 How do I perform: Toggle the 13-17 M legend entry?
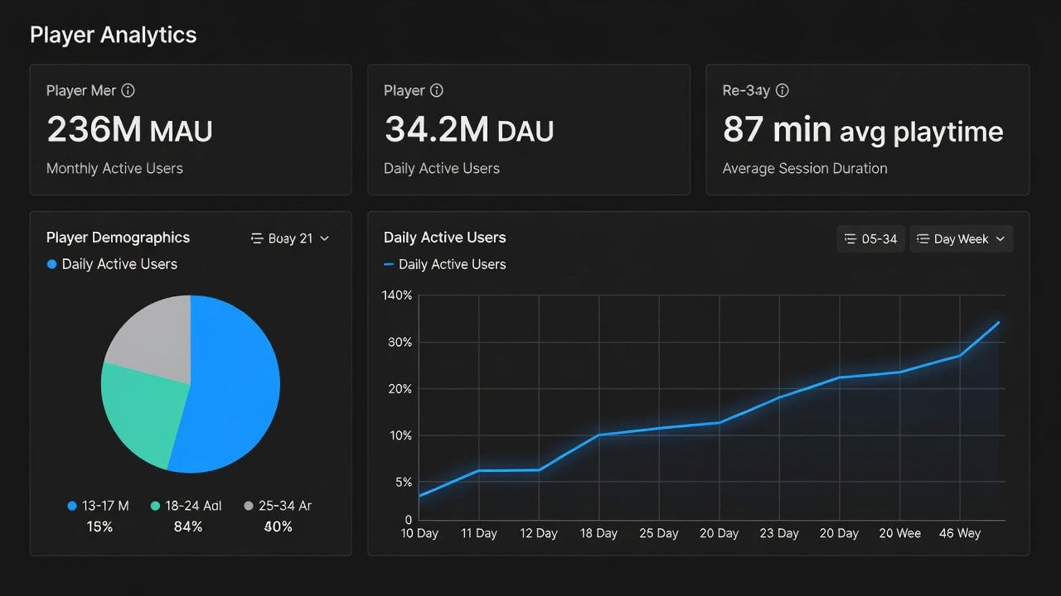point(98,506)
